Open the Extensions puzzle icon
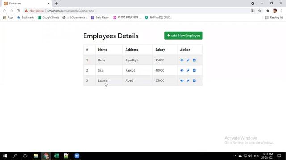 point(268,11)
